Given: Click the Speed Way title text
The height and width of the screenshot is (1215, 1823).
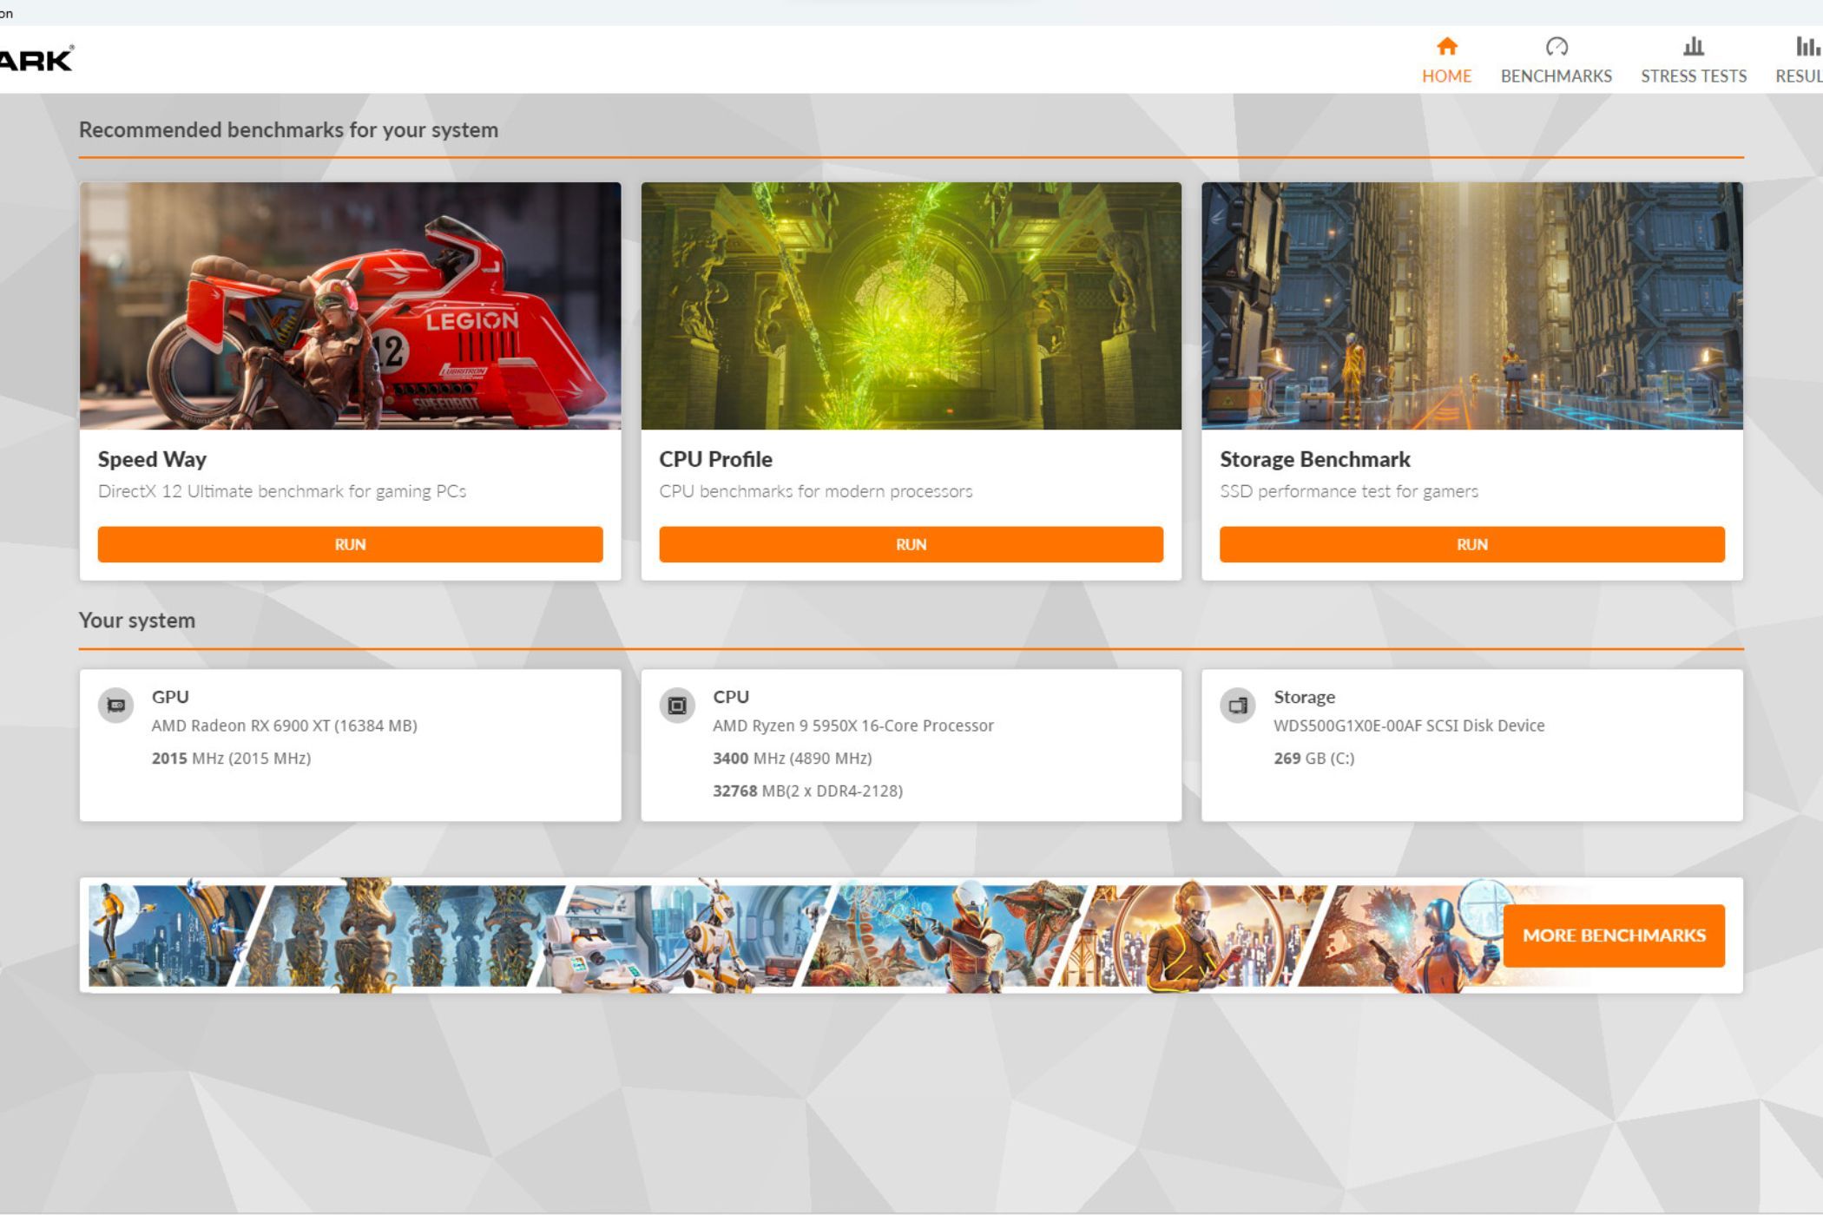Looking at the screenshot, I should (x=152, y=459).
